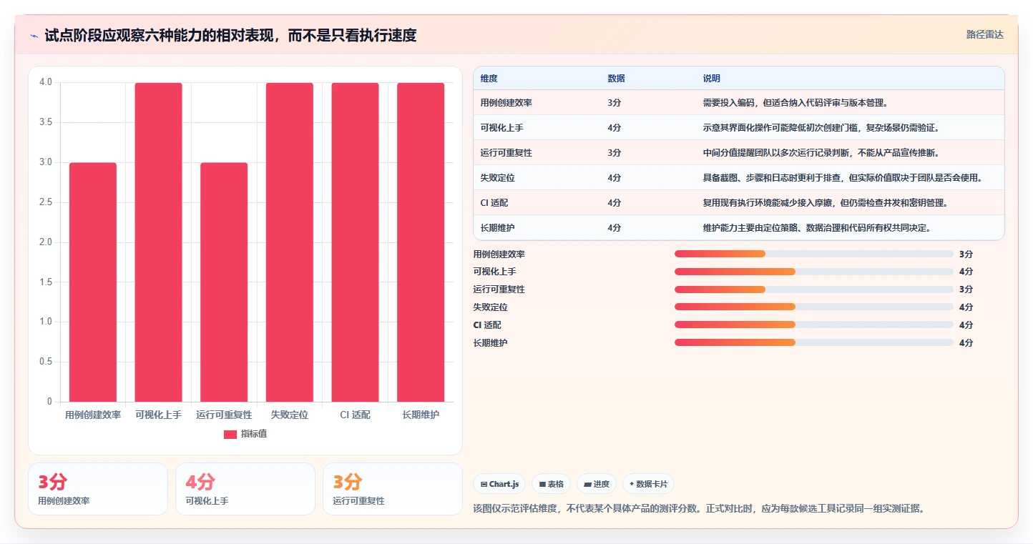Click the 用例创建效率 progress bar
1033x544 pixels.
(813, 254)
